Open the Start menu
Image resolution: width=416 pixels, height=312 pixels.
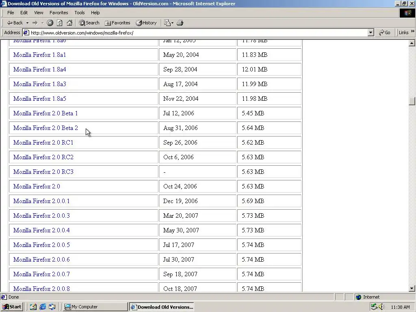pyautogui.click(x=12, y=307)
